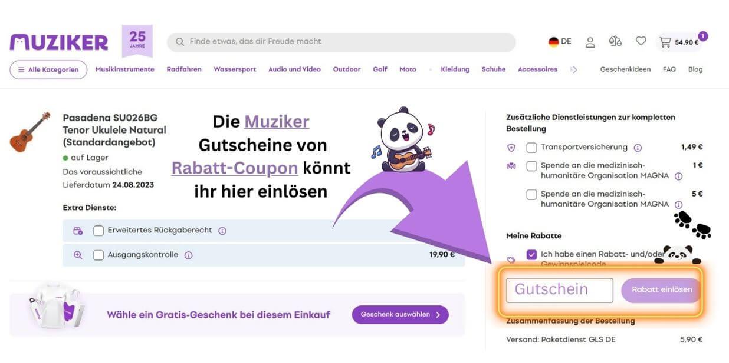Click the Geschenk auswählen button
The width and height of the screenshot is (729, 363).
400,315
